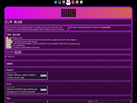Click the #social tag in tag guide
The height and width of the screenshot is (103, 137).
pyautogui.click(x=9, y=47)
